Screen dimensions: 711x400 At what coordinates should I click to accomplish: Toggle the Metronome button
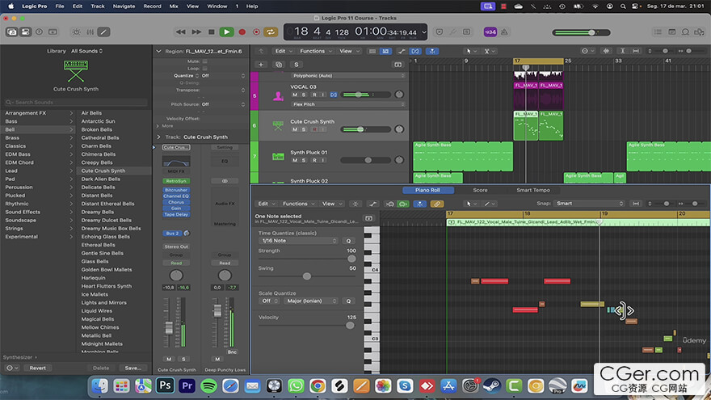(504, 32)
